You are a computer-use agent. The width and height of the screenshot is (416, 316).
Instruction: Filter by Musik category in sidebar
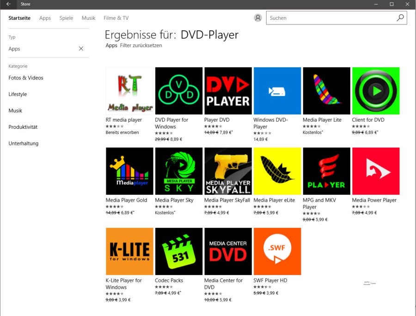(x=15, y=111)
